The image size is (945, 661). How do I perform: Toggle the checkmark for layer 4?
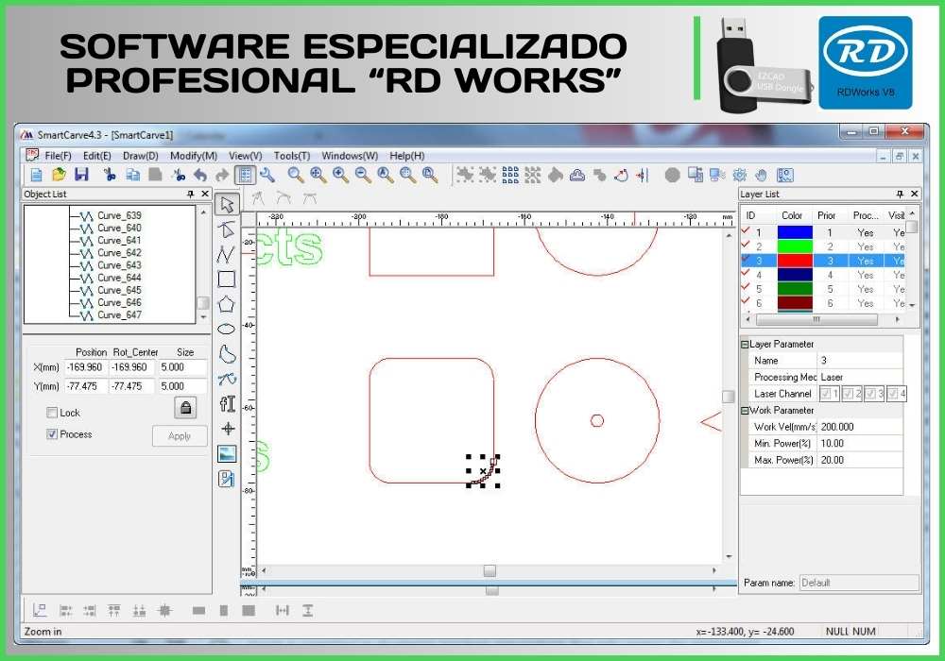click(747, 273)
